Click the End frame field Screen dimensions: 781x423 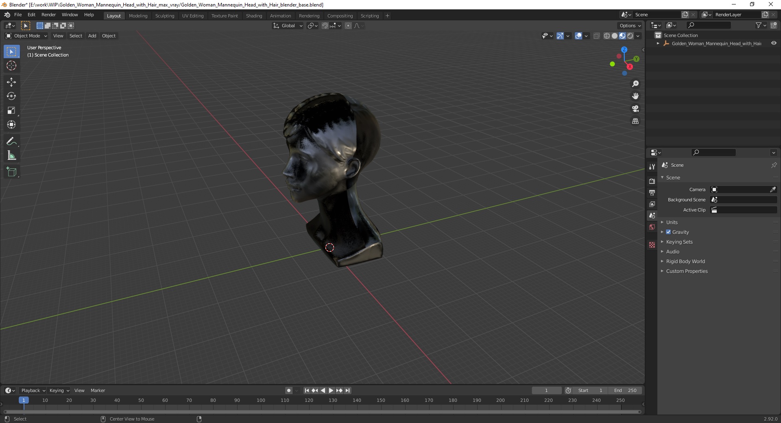coord(626,390)
